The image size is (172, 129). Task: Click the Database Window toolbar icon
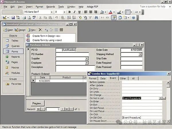click(120, 18)
